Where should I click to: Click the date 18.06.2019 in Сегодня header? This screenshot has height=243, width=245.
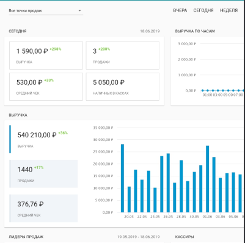click(150, 31)
